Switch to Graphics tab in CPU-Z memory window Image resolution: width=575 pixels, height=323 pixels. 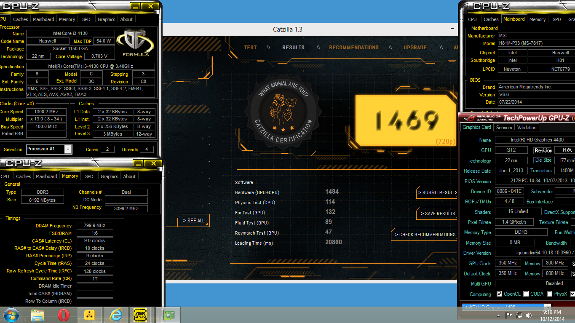110,176
